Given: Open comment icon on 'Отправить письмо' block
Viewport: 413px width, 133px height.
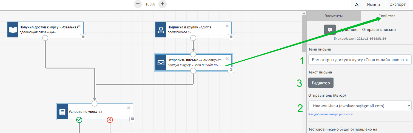Looking at the screenshot, I should [231, 70].
